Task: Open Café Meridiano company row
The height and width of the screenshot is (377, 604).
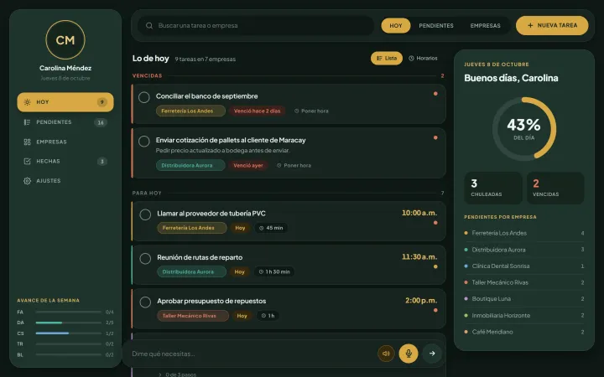Action: coord(523,332)
